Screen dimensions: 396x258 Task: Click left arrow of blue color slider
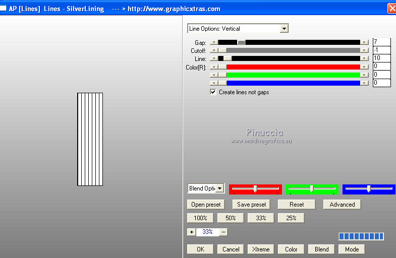tap(214, 83)
